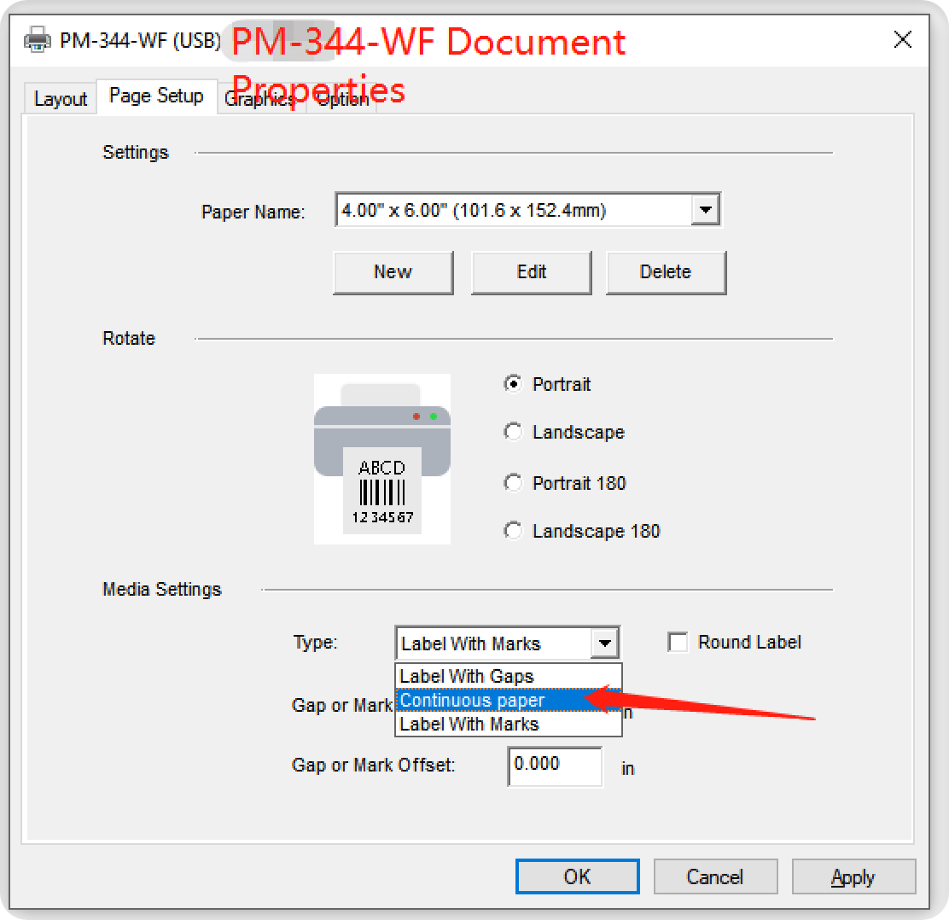
Task: Click the printer label preview image
Action: pos(381,459)
